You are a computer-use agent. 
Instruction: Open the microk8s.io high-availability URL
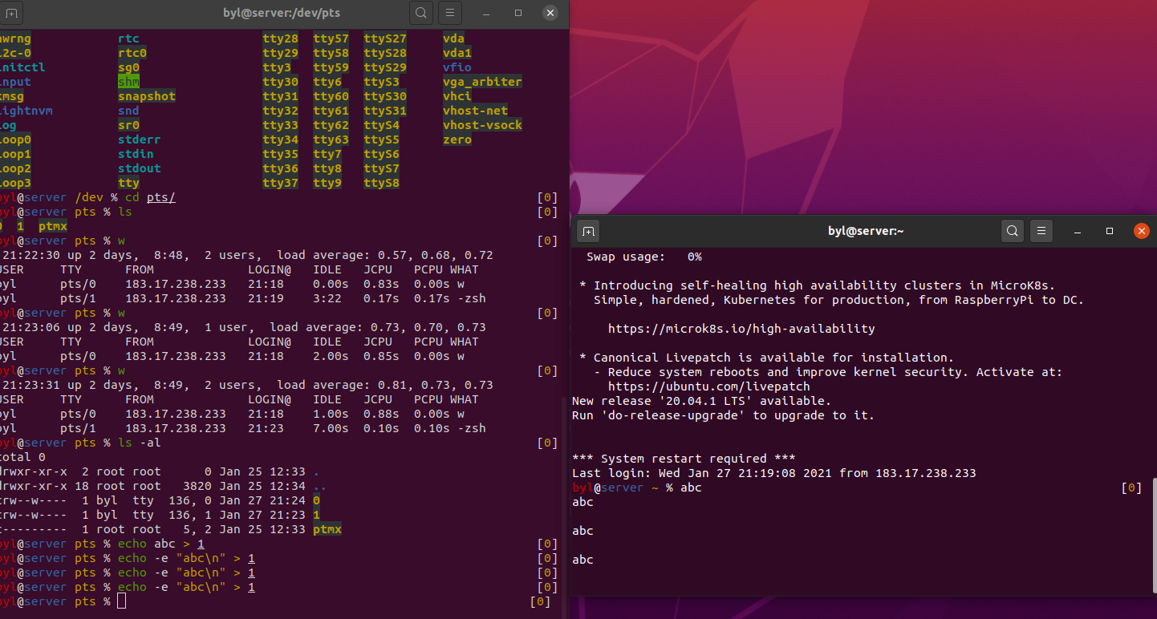click(741, 329)
